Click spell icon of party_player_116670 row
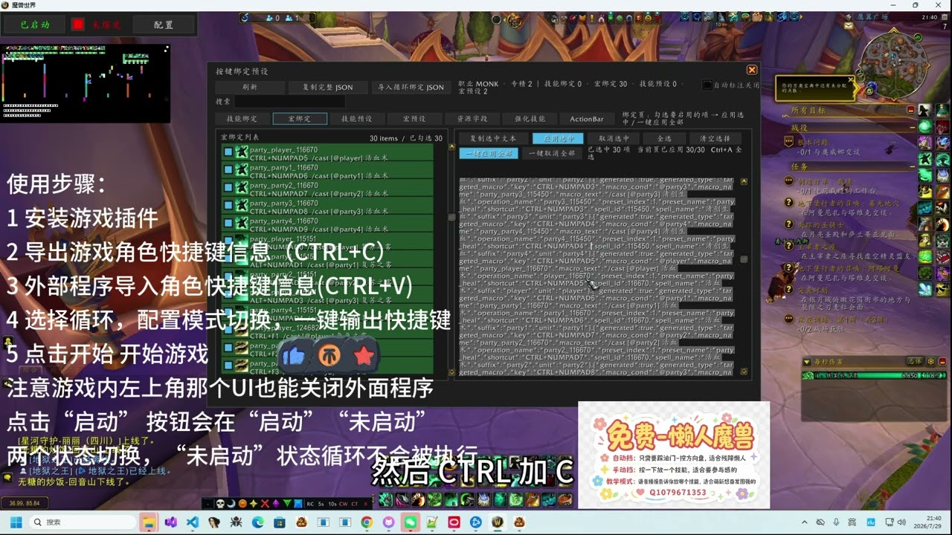Viewport: 952px width, 535px height. tap(241, 152)
